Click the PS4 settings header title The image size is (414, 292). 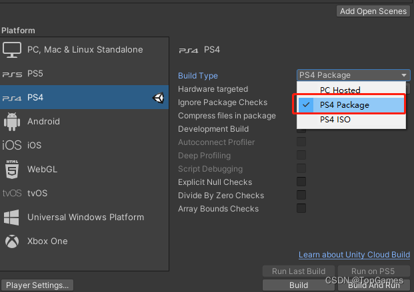click(x=212, y=49)
